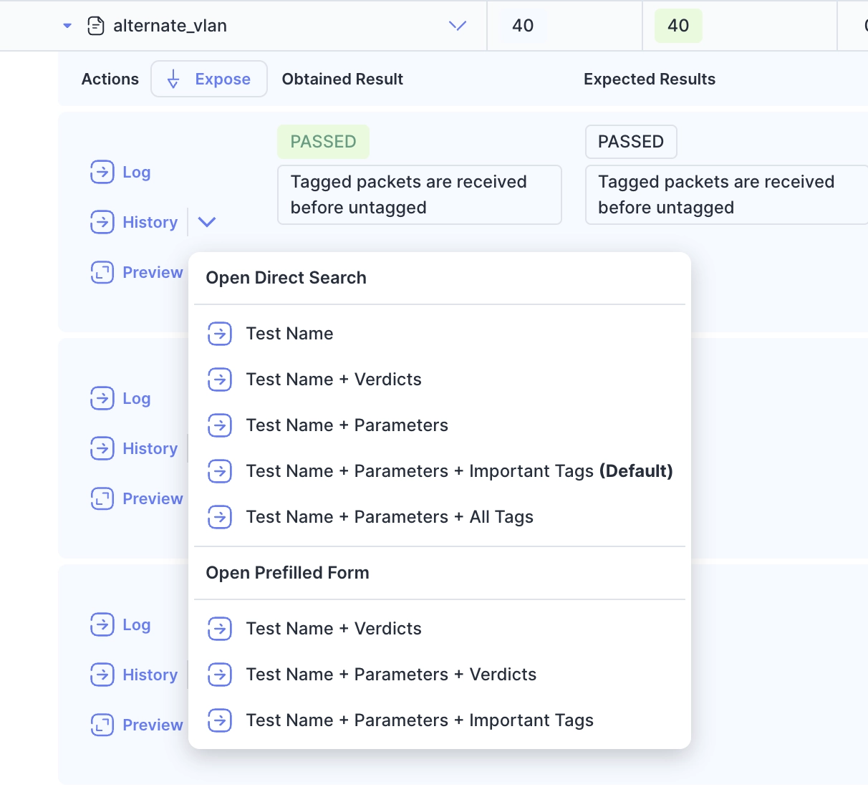Choose 'Test Name + Parameters + All Tags'
The height and width of the screenshot is (787, 868).
pyautogui.click(x=390, y=517)
